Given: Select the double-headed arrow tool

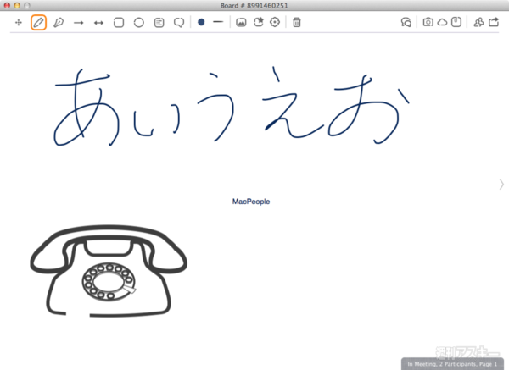Looking at the screenshot, I should (x=98, y=23).
